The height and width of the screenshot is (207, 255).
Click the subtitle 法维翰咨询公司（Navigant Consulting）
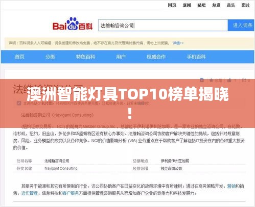point(58,115)
